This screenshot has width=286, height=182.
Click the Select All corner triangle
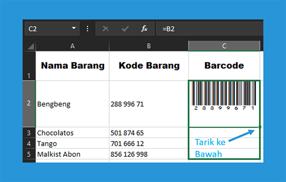(x=31, y=46)
